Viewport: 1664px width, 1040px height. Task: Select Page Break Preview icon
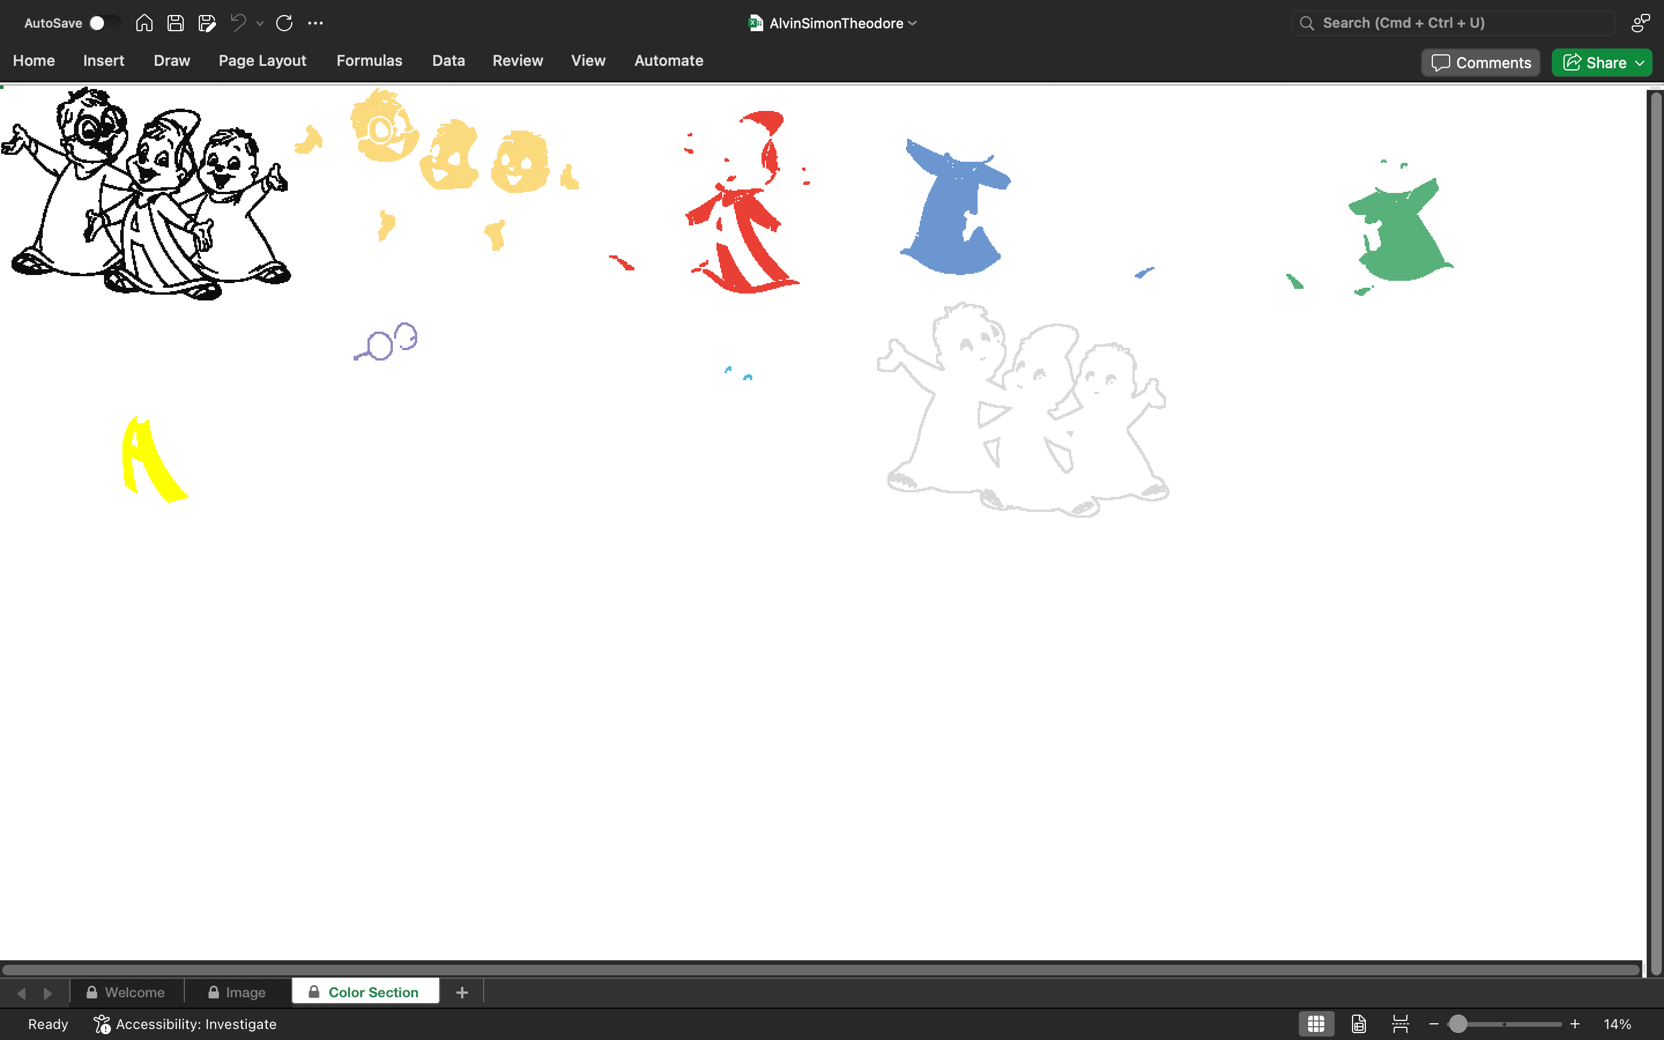tap(1400, 1023)
